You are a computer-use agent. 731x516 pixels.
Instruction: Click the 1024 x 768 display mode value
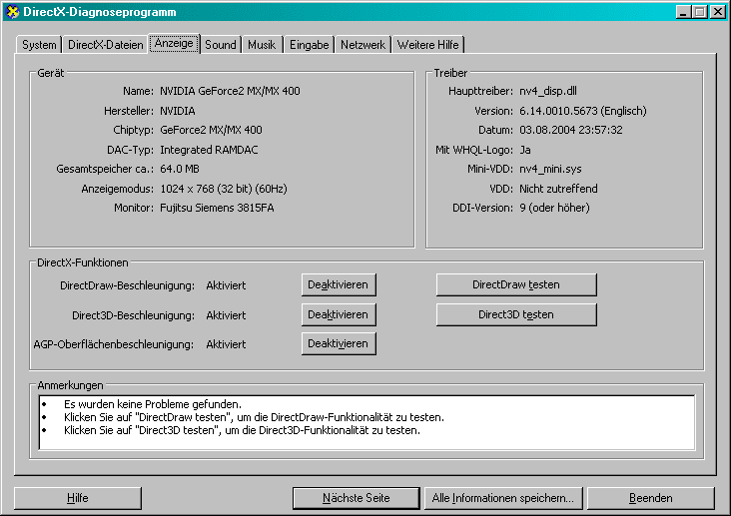click(224, 189)
